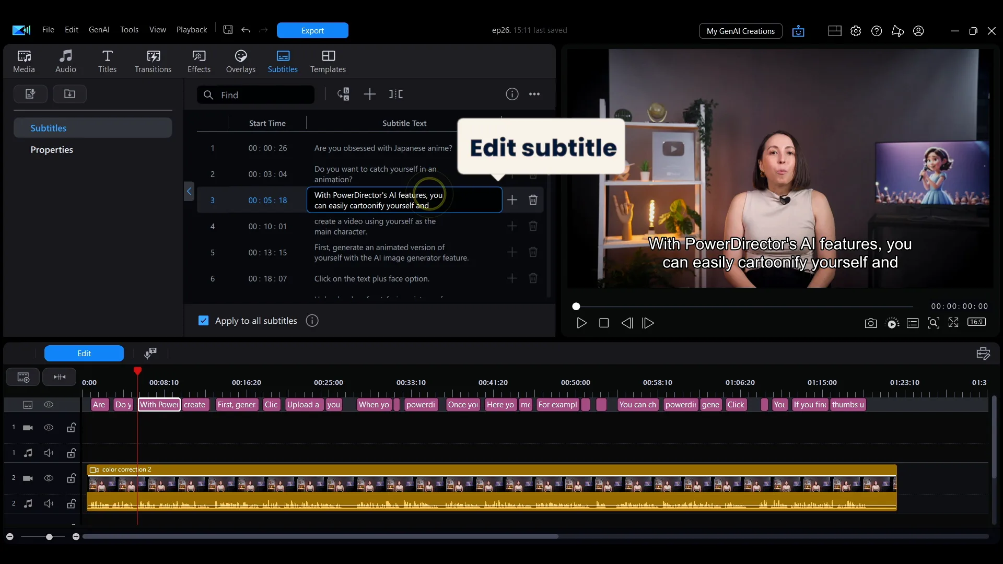
Task: Open the 16:9 aspect ratio dropdown
Action: point(977,322)
